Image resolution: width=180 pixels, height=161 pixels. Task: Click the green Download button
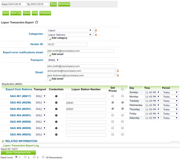pyautogui.click(x=64, y=4)
